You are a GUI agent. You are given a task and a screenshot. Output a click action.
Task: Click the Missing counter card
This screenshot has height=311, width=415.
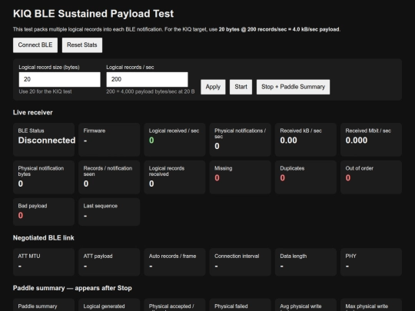(241, 177)
